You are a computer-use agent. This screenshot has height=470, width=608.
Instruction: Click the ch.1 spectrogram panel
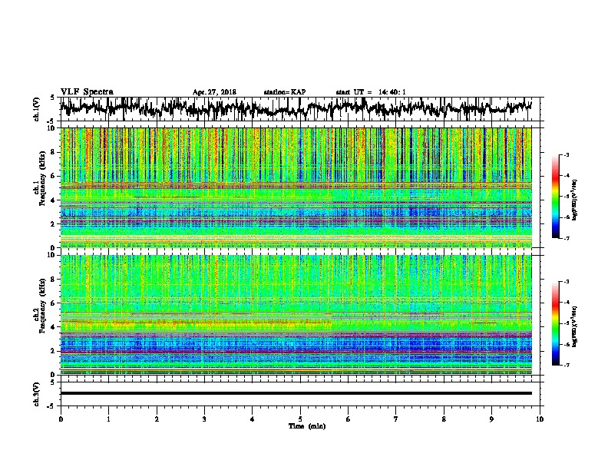point(296,187)
